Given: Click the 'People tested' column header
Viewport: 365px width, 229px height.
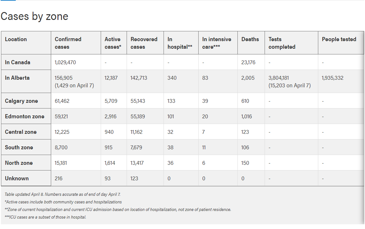Looking at the screenshot, I should (x=339, y=39).
